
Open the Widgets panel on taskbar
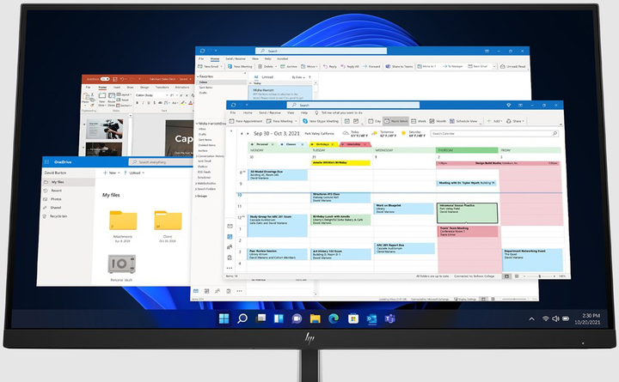click(x=279, y=318)
